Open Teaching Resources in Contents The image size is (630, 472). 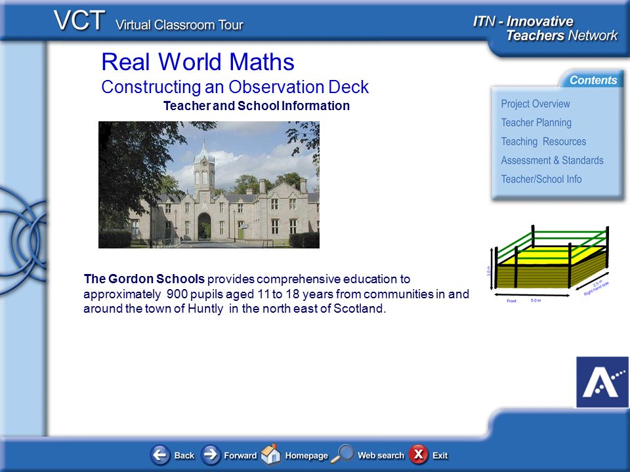click(x=543, y=142)
